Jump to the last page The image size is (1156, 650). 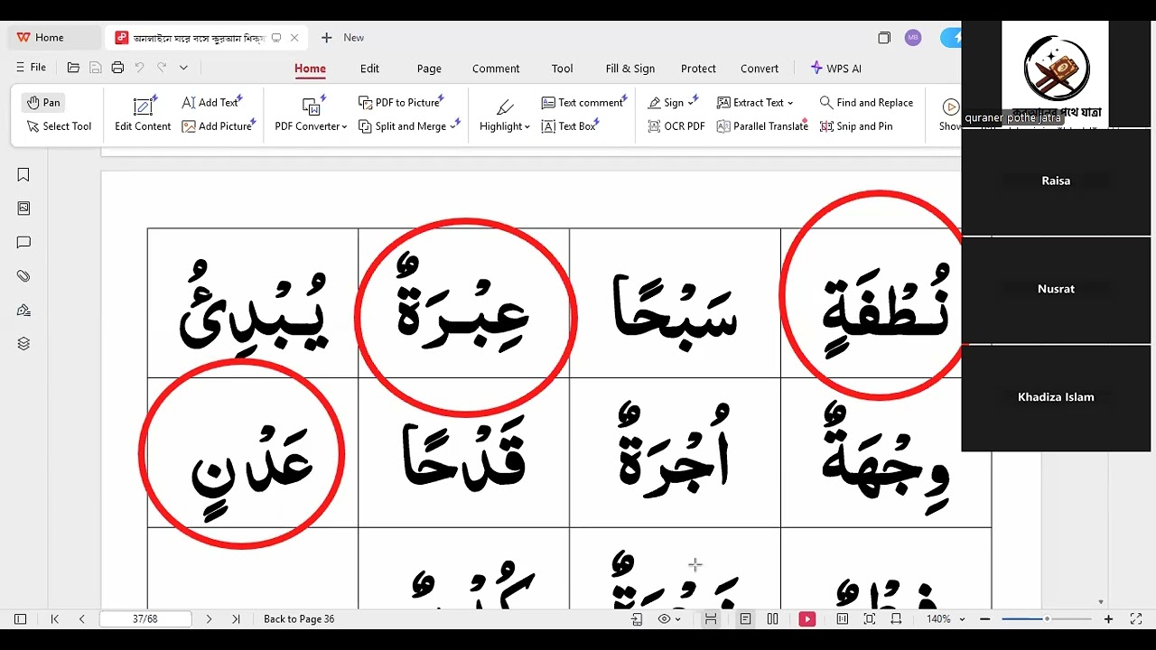(x=236, y=619)
